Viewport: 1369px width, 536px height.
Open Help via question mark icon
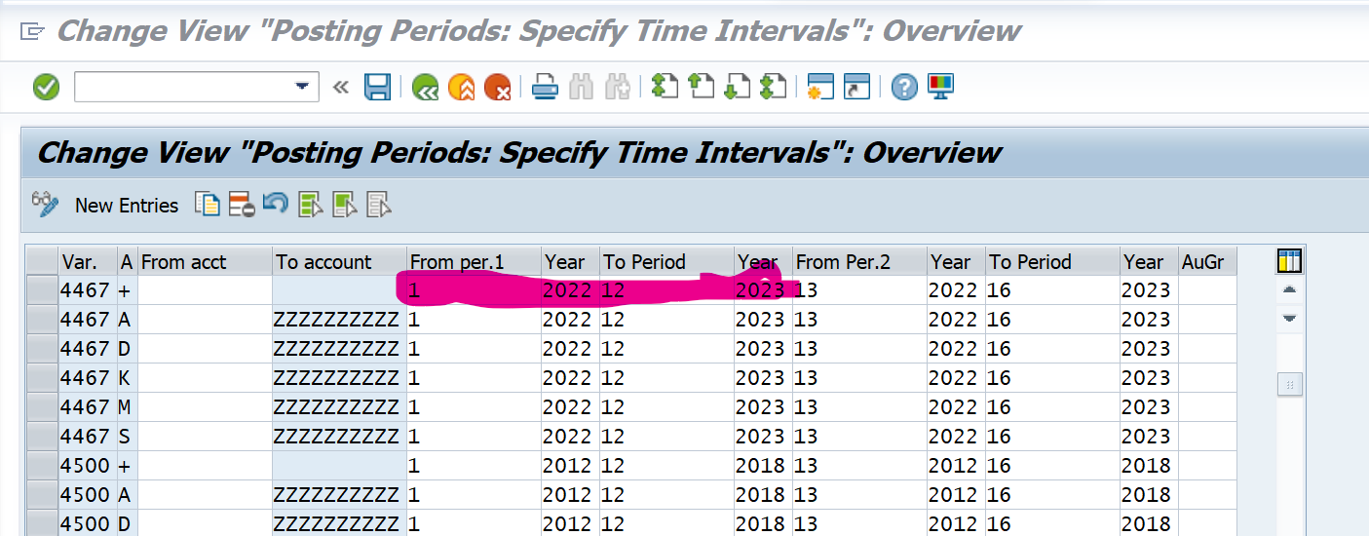(904, 88)
